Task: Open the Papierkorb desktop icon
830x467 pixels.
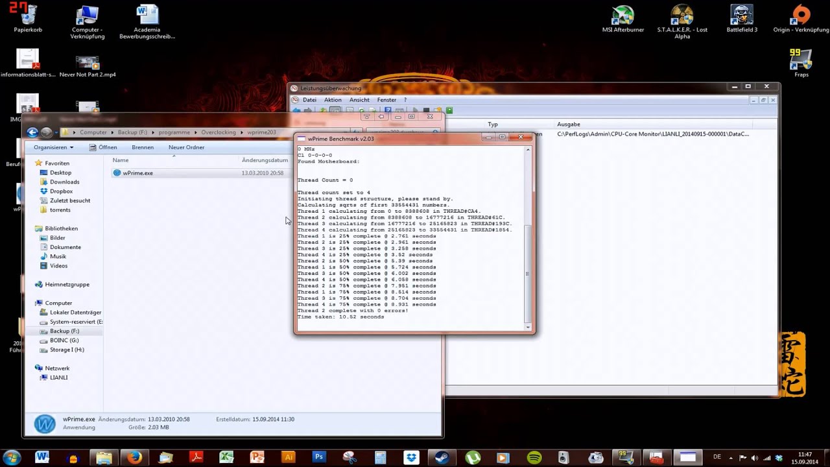Action: pyautogui.click(x=28, y=18)
